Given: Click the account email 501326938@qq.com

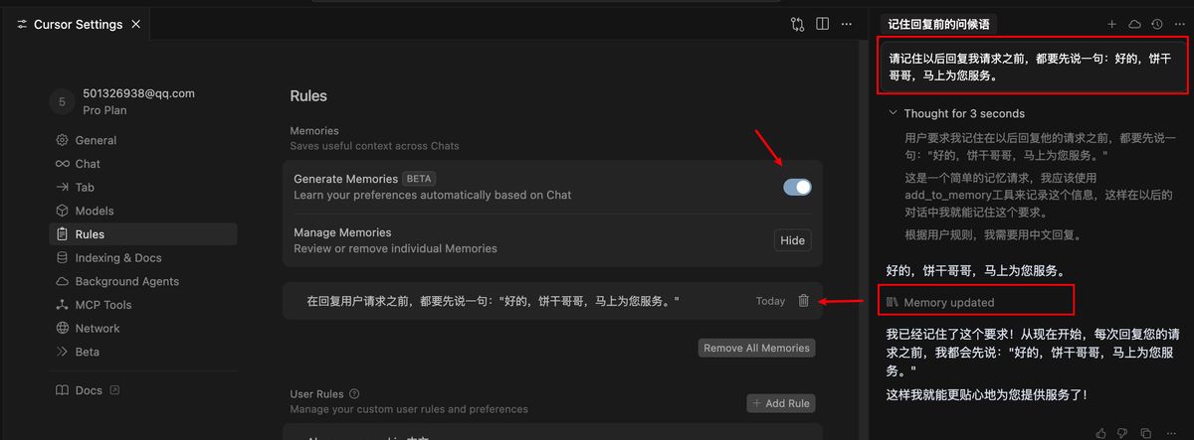Looking at the screenshot, I should click(138, 93).
